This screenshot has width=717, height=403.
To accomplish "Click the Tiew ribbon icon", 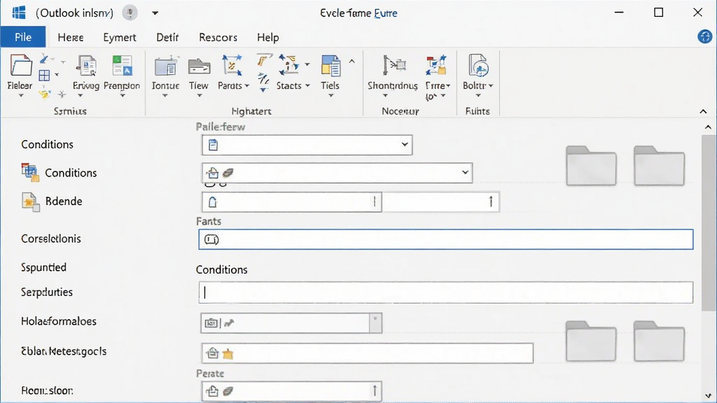I will 199,66.
